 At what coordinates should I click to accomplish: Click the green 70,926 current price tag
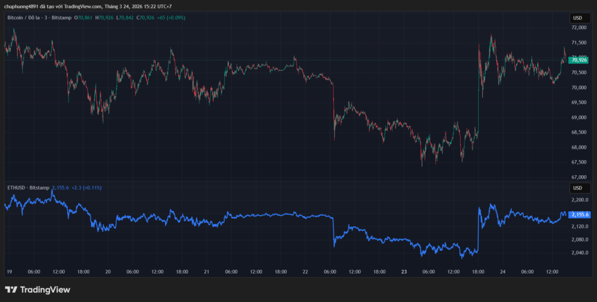point(580,60)
